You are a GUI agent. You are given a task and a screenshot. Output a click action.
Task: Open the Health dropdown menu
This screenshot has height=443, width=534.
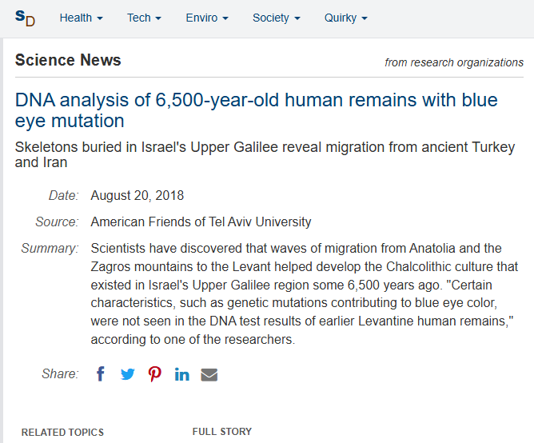tap(81, 18)
